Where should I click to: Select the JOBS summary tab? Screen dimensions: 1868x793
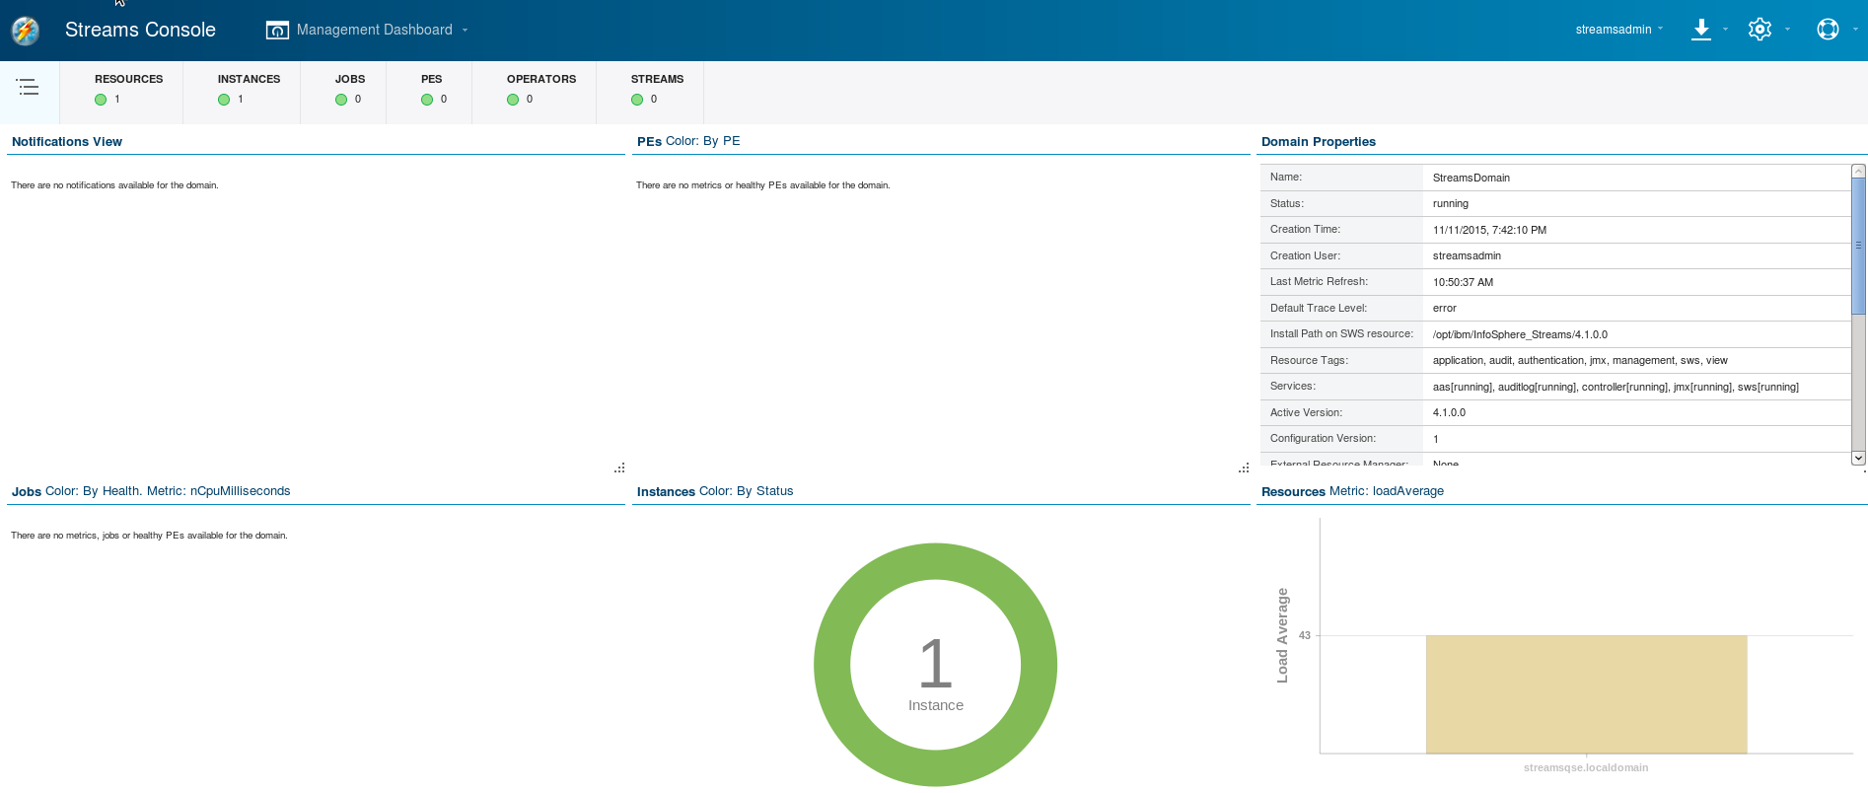point(349,79)
